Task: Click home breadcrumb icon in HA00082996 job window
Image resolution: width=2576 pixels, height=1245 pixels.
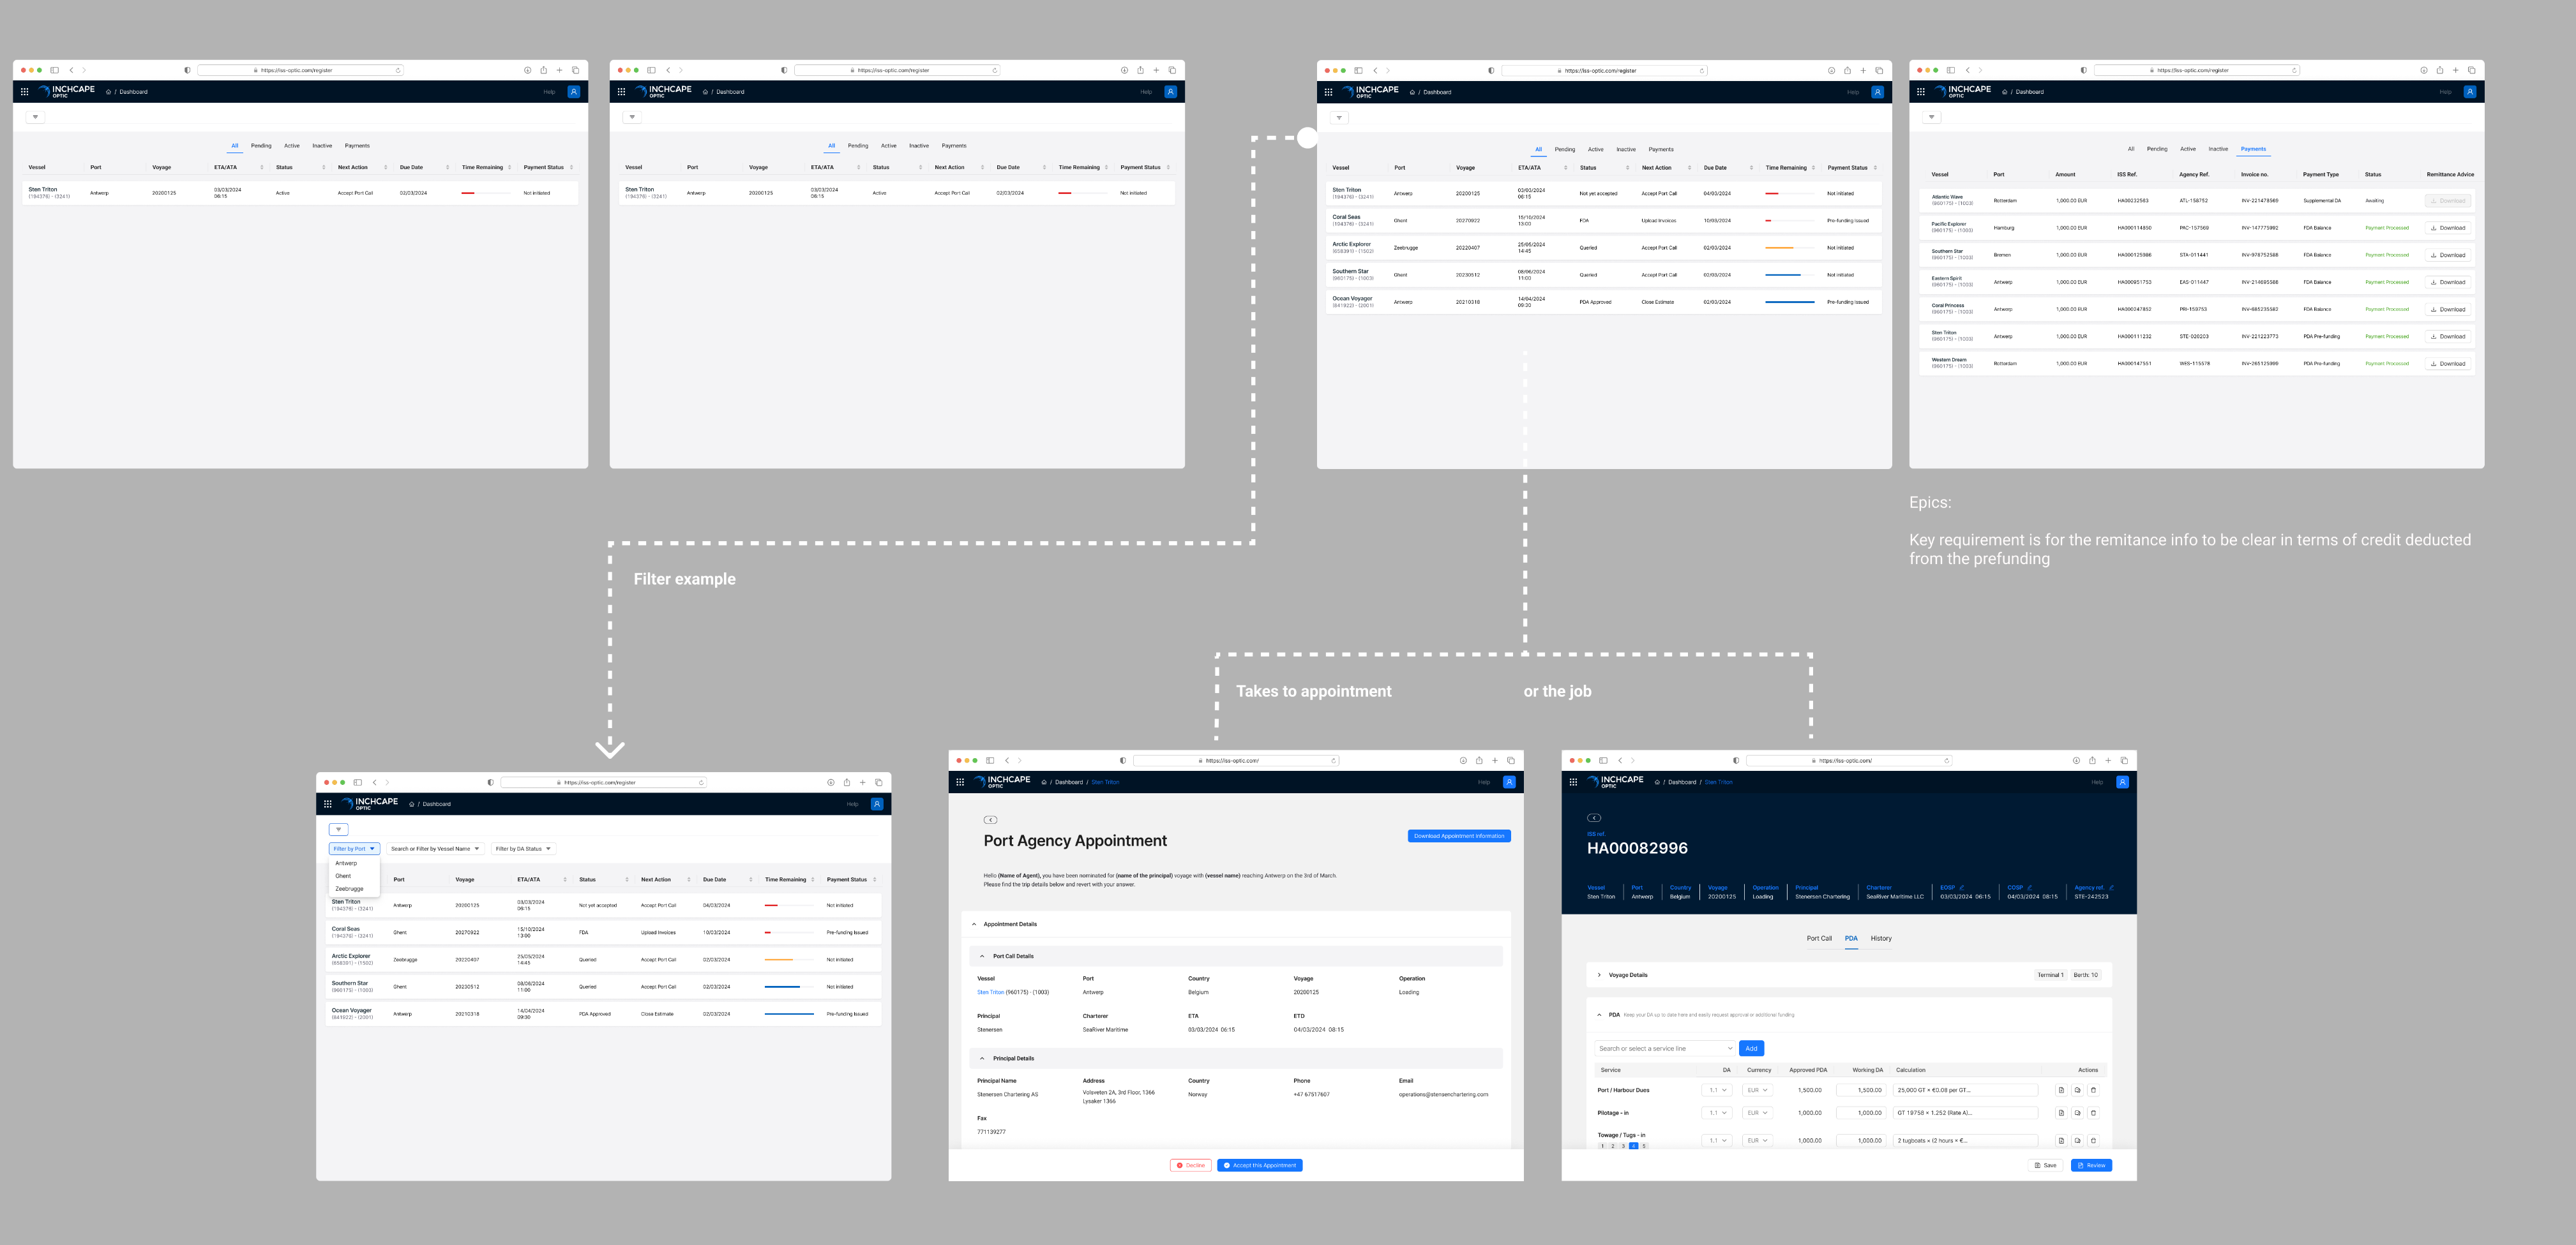Action: (x=1657, y=782)
